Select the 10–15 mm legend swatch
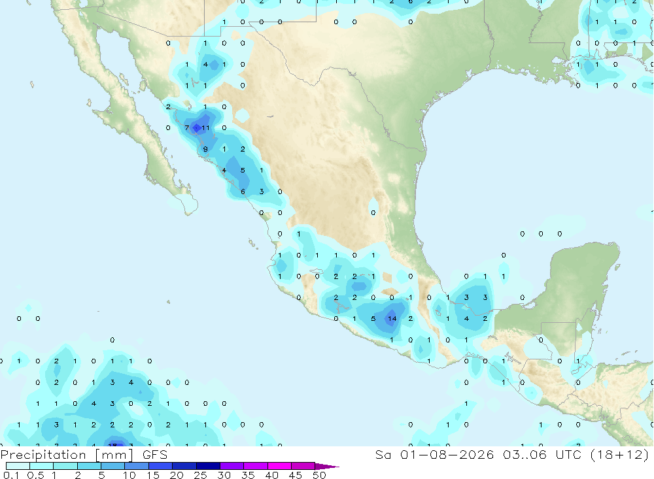 tap(137, 466)
